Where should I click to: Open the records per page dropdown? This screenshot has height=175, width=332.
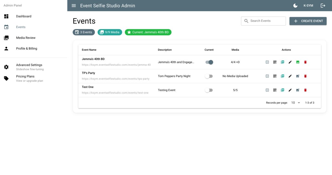click(294, 102)
